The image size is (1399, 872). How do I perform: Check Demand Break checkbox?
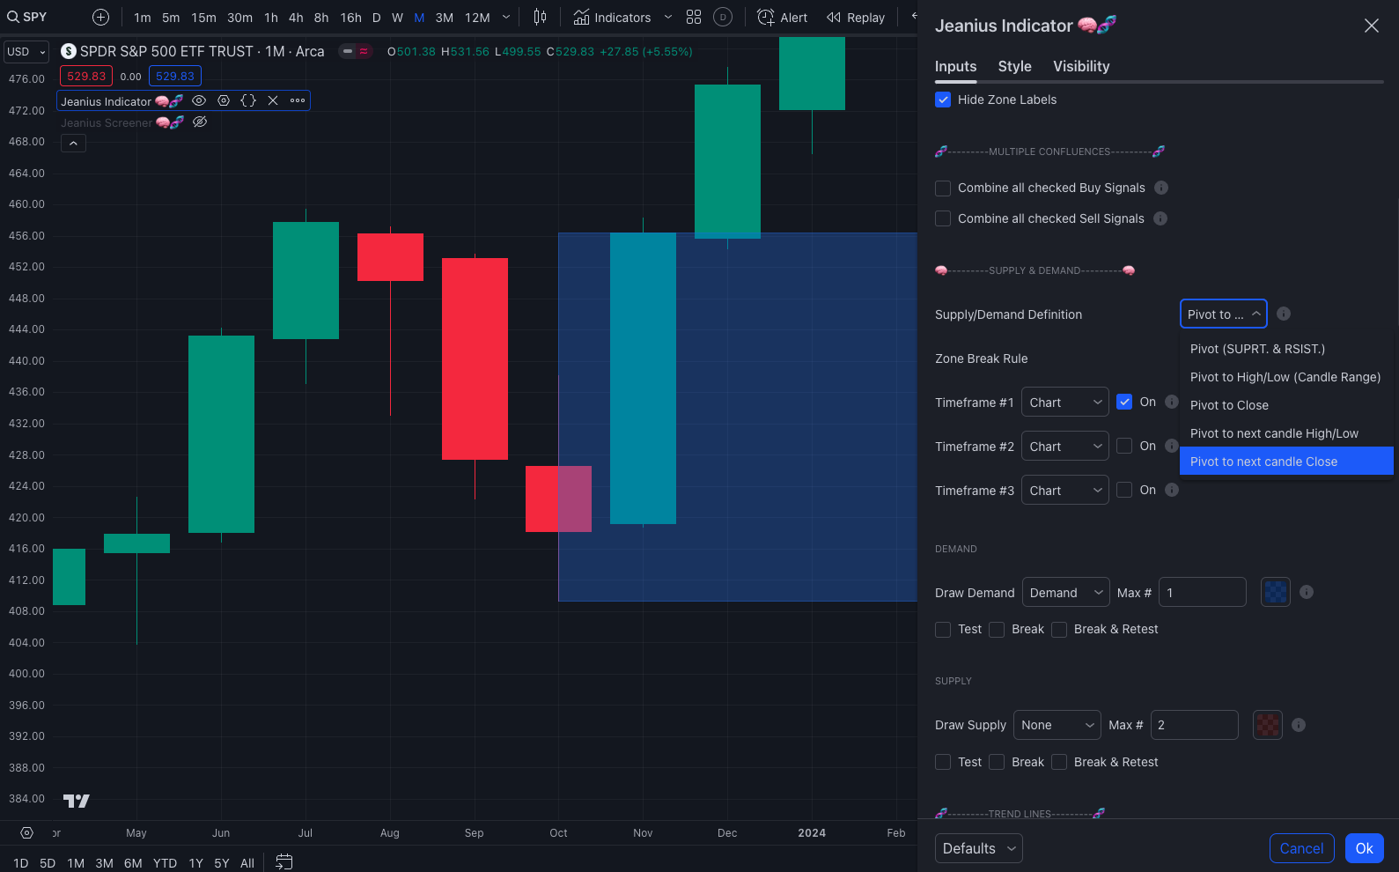(997, 629)
